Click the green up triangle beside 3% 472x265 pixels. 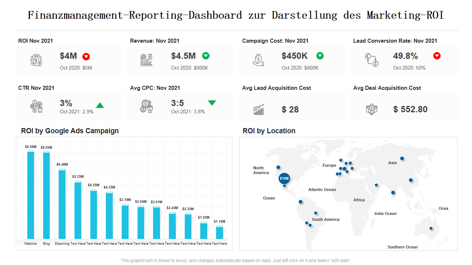(x=100, y=105)
